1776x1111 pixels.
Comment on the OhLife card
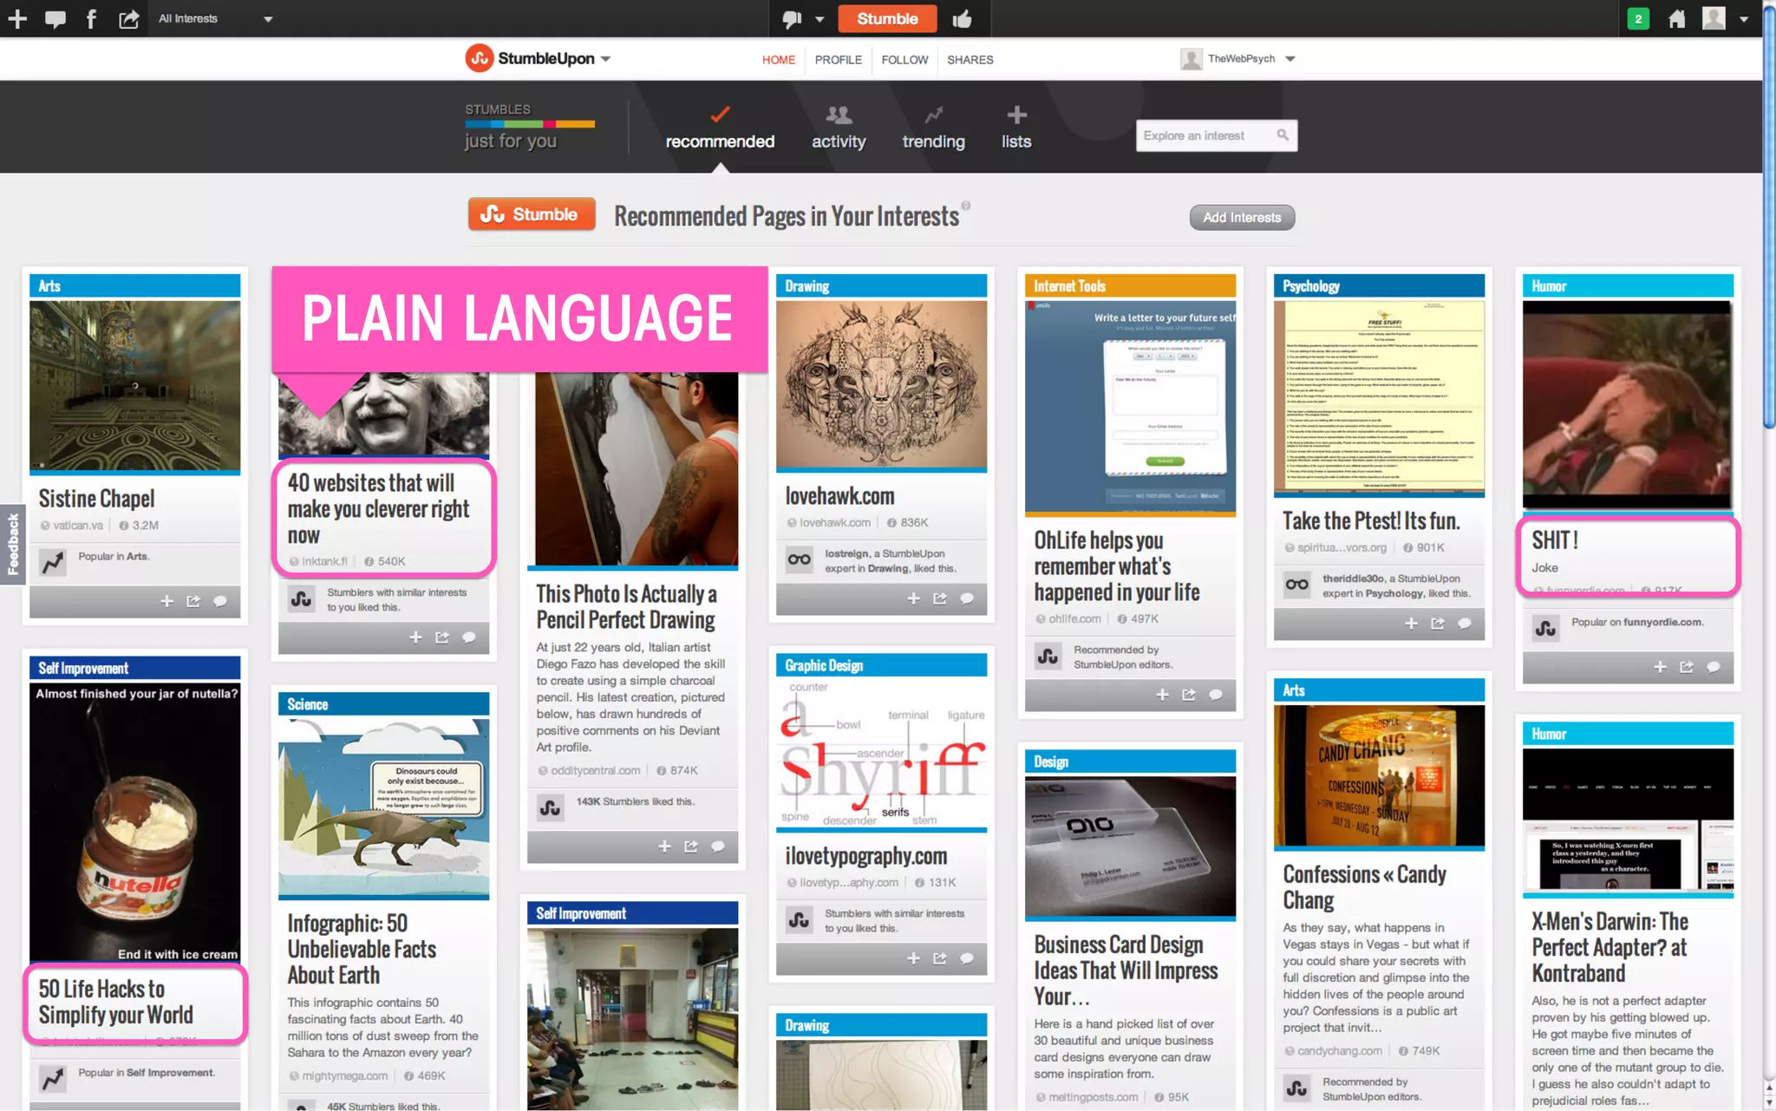[1216, 695]
